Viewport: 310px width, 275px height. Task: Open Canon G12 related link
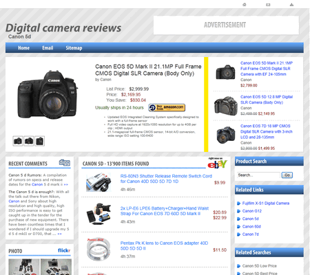pyautogui.click(x=252, y=211)
